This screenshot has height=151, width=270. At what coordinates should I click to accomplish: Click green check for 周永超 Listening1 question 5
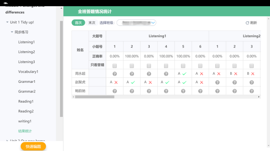tap(184, 74)
